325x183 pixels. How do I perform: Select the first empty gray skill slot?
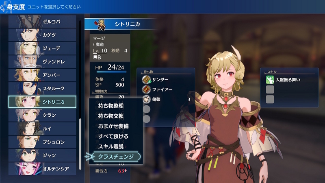pyautogui.click(x=270, y=89)
